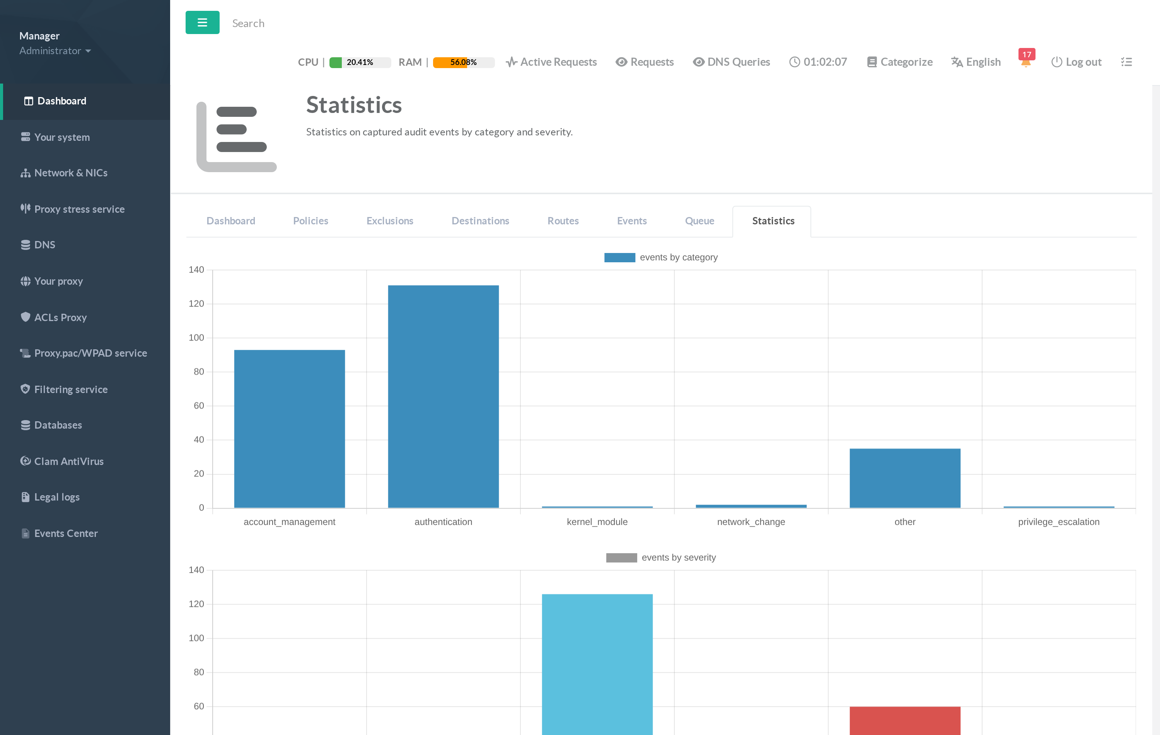
Task: Click the Clam AntiVirus icon
Action: (26, 461)
